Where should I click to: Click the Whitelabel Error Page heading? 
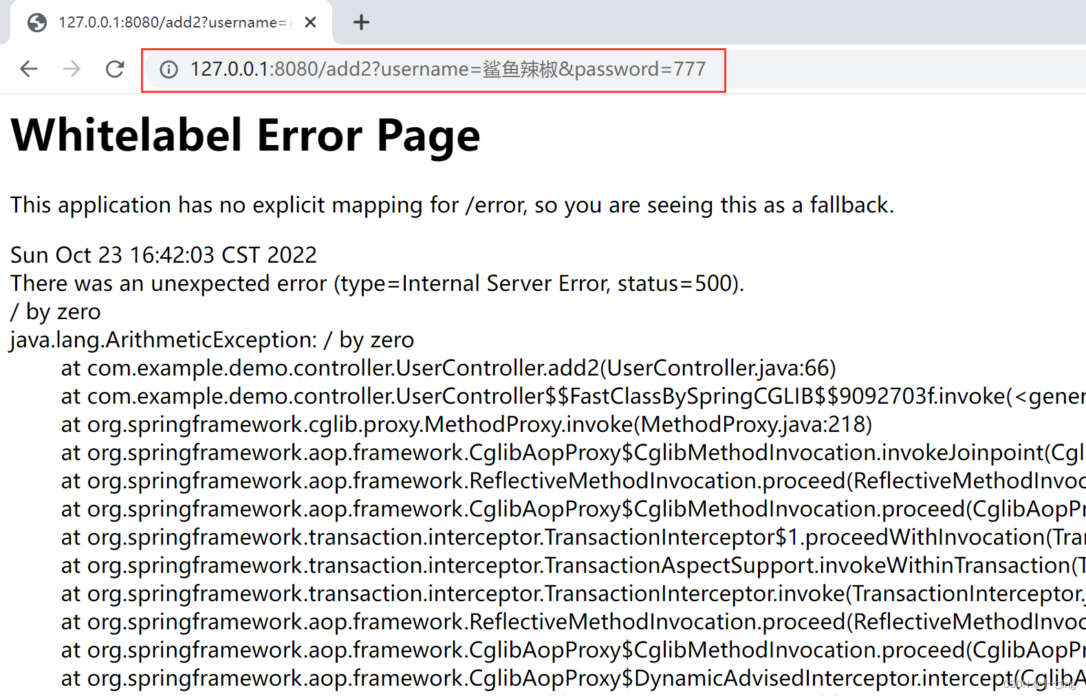click(246, 135)
